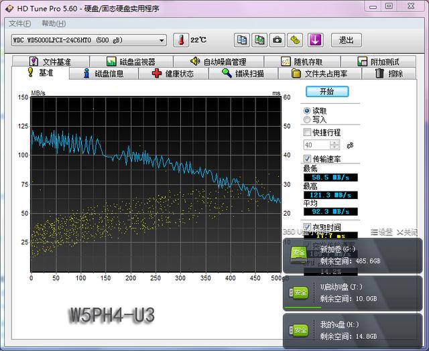The height and width of the screenshot is (351, 429).
Task: Open the 帮助(H) menu
Action: 54,23
